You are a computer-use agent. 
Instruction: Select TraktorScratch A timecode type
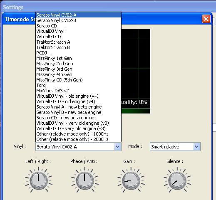78,42
